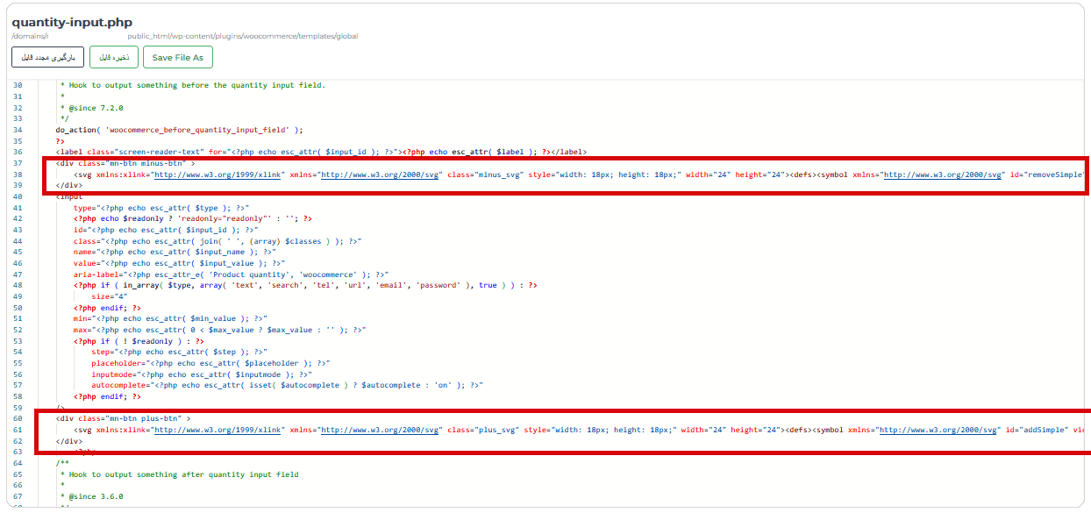Screen dimensions: 1091x513
Task: Open the 1999/xlink URL on line 61
Action: click(218, 431)
